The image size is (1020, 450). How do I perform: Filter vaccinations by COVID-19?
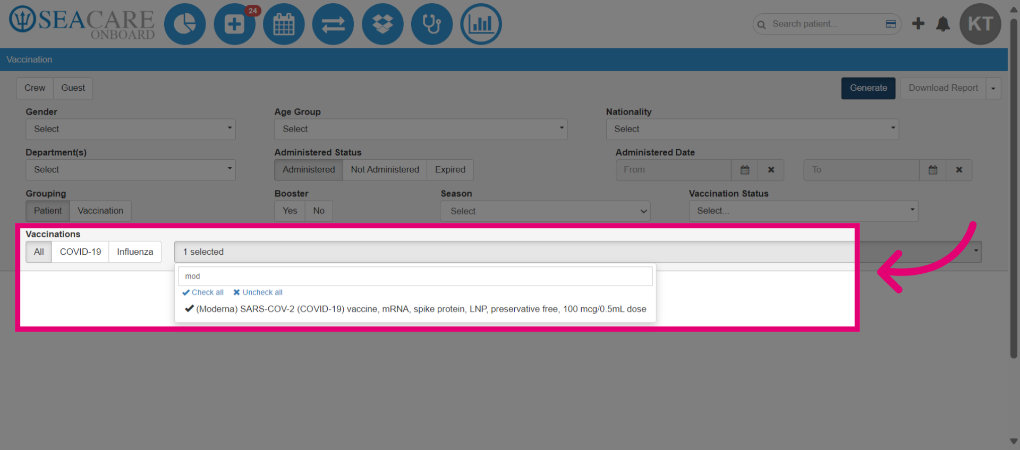(80, 252)
